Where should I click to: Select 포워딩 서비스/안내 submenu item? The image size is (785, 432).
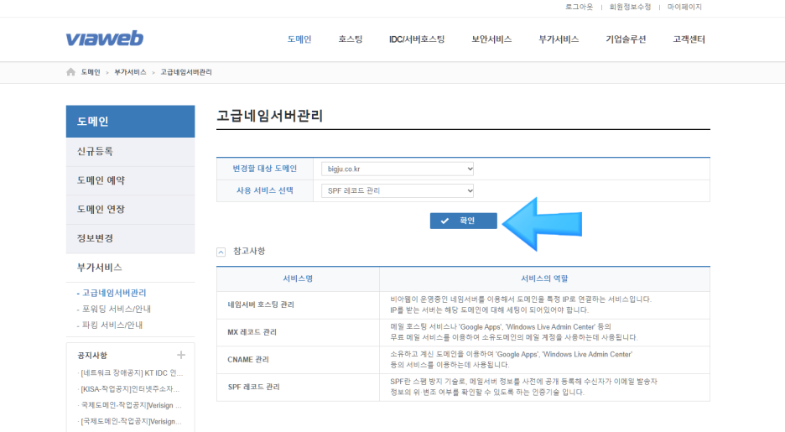click(116, 309)
